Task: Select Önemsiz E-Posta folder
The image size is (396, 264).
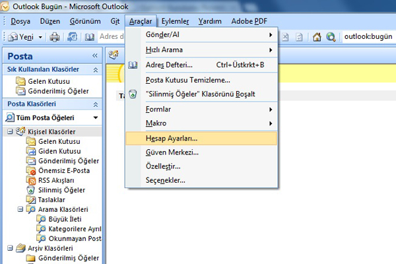Action: [x=64, y=170]
